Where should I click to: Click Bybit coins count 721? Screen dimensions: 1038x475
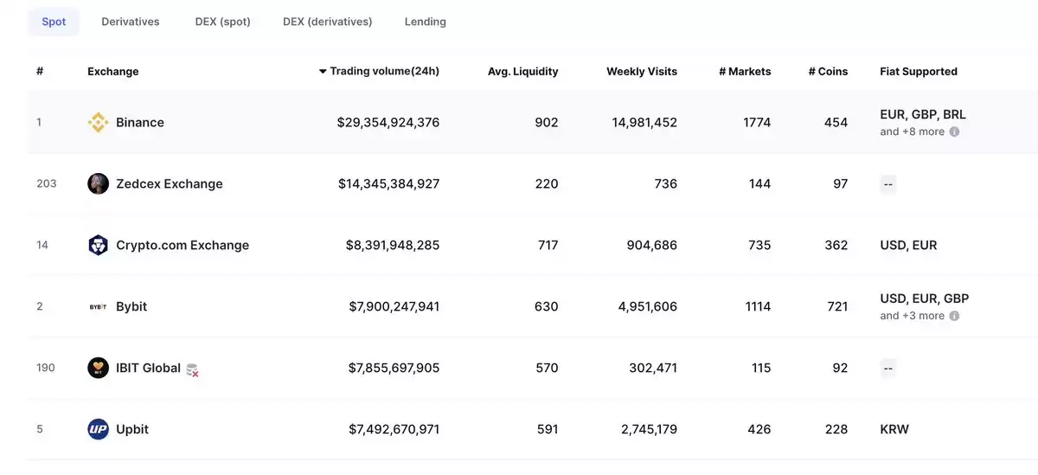pyautogui.click(x=837, y=306)
